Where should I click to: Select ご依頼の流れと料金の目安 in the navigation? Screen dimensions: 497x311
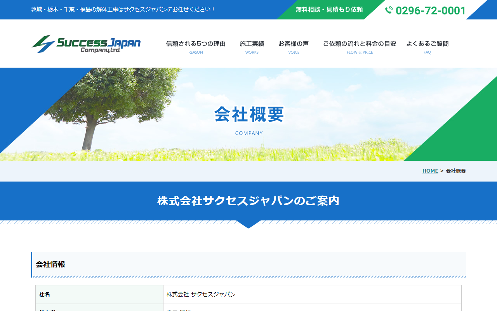(360, 47)
